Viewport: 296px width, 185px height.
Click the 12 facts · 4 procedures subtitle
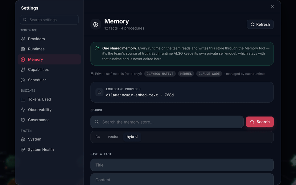click(124, 28)
